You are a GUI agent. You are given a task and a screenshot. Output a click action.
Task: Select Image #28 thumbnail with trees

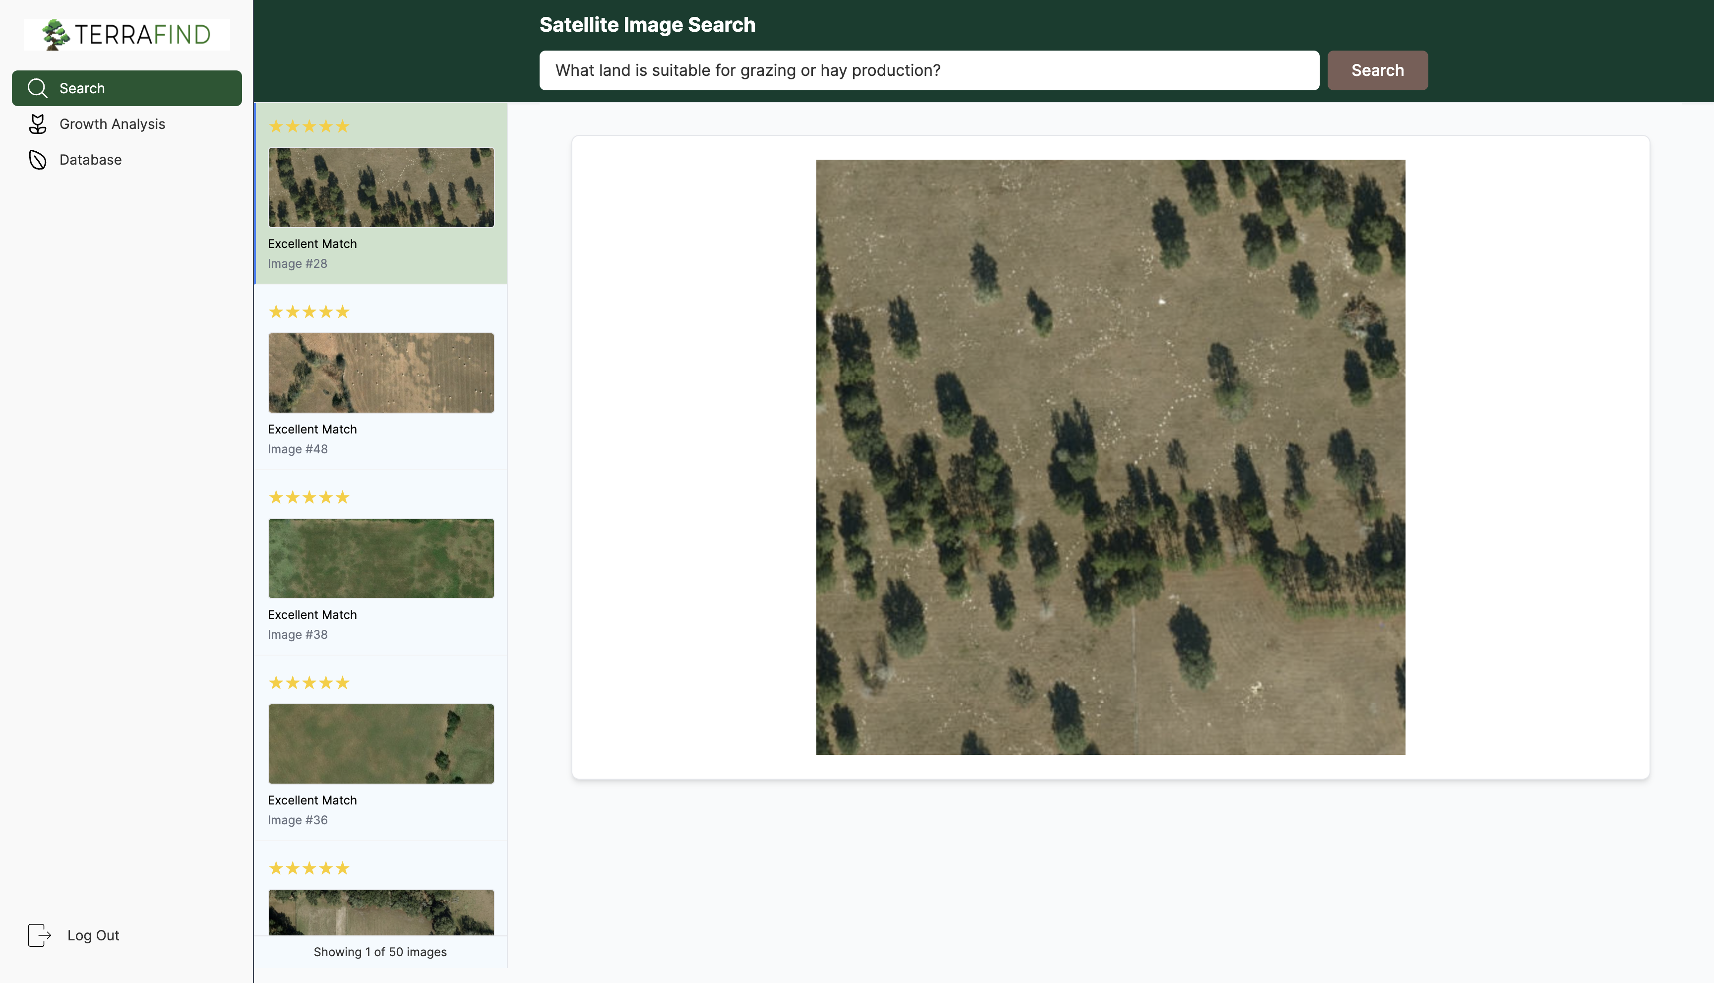(381, 187)
